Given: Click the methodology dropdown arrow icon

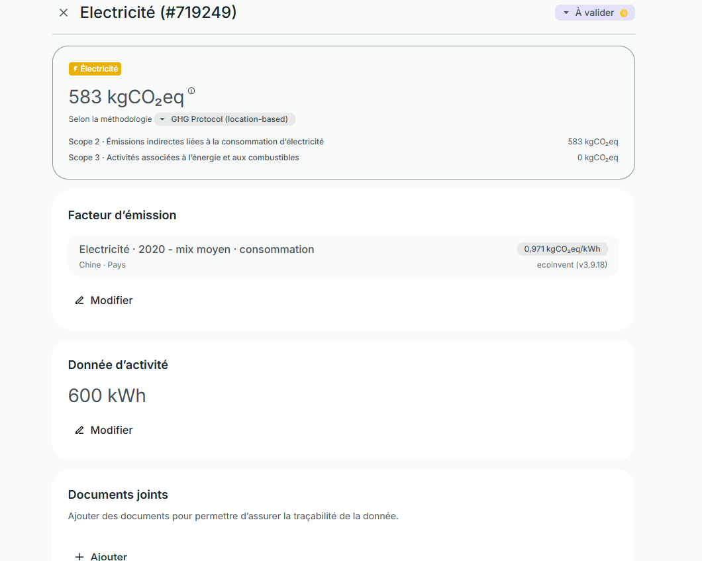Looking at the screenshot, I should point(162,119).
